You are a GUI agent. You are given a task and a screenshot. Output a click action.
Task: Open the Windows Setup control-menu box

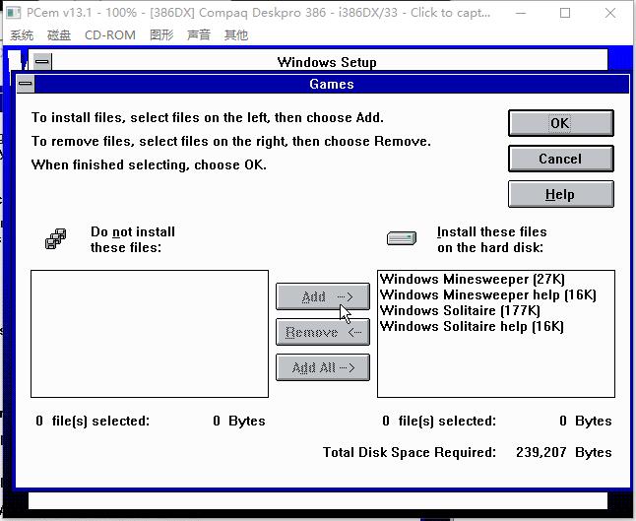42,62
